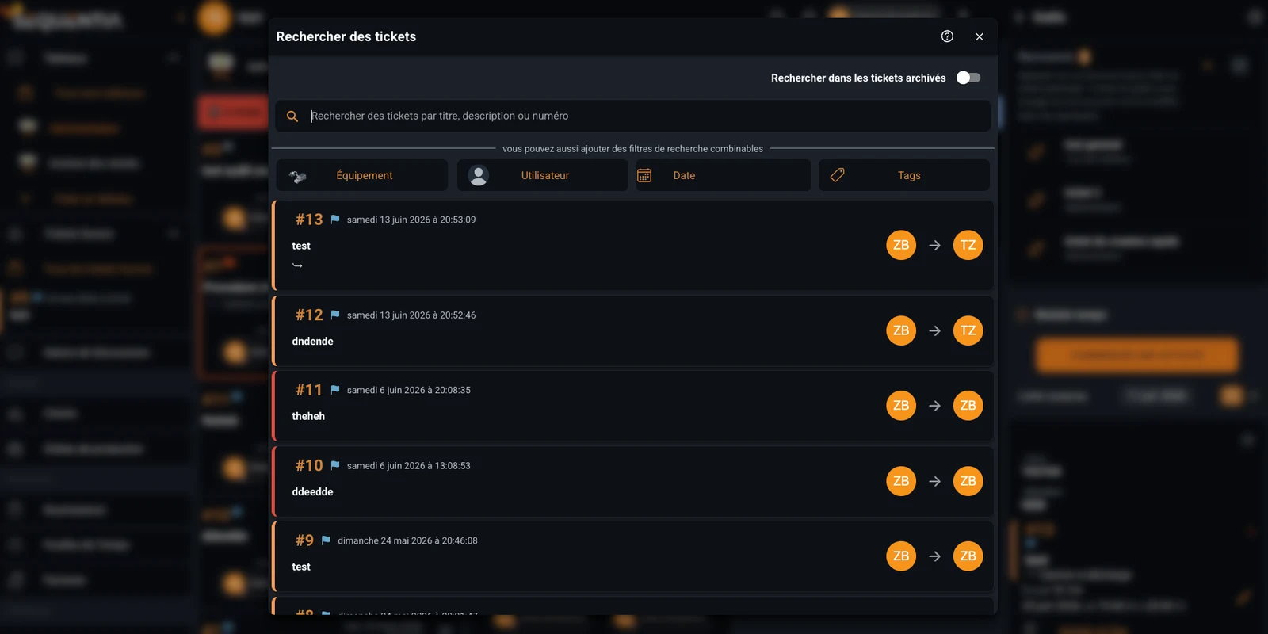Click the TZ avatar on ticket #13
The image size is (1268, 634).
coord(968,245)
